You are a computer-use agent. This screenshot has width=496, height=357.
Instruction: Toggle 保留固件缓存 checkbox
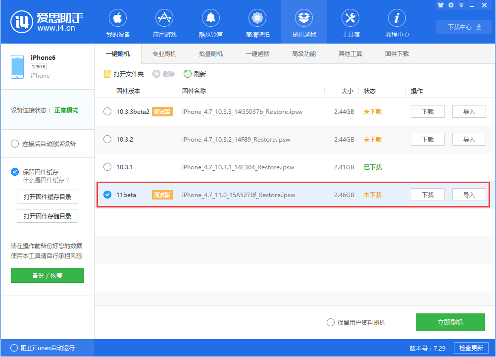(15, 172)
